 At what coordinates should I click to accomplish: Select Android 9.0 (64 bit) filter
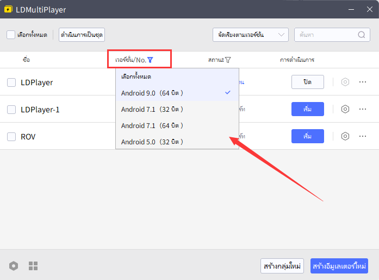(177, 93)
